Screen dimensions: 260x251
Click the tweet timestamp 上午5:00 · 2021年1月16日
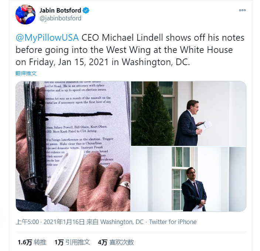pyautogui.click(x=50, y=222)
